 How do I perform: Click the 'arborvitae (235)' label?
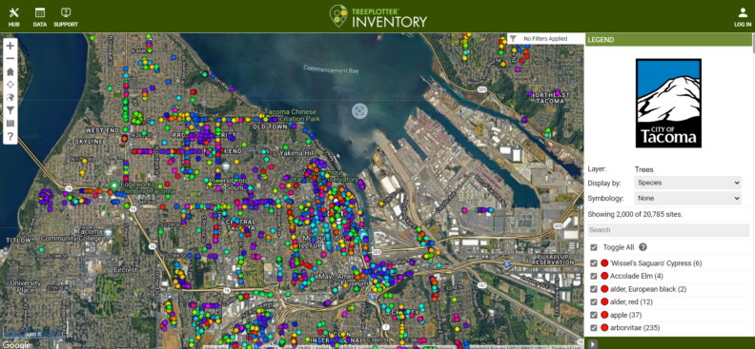(x=635, y=328)
